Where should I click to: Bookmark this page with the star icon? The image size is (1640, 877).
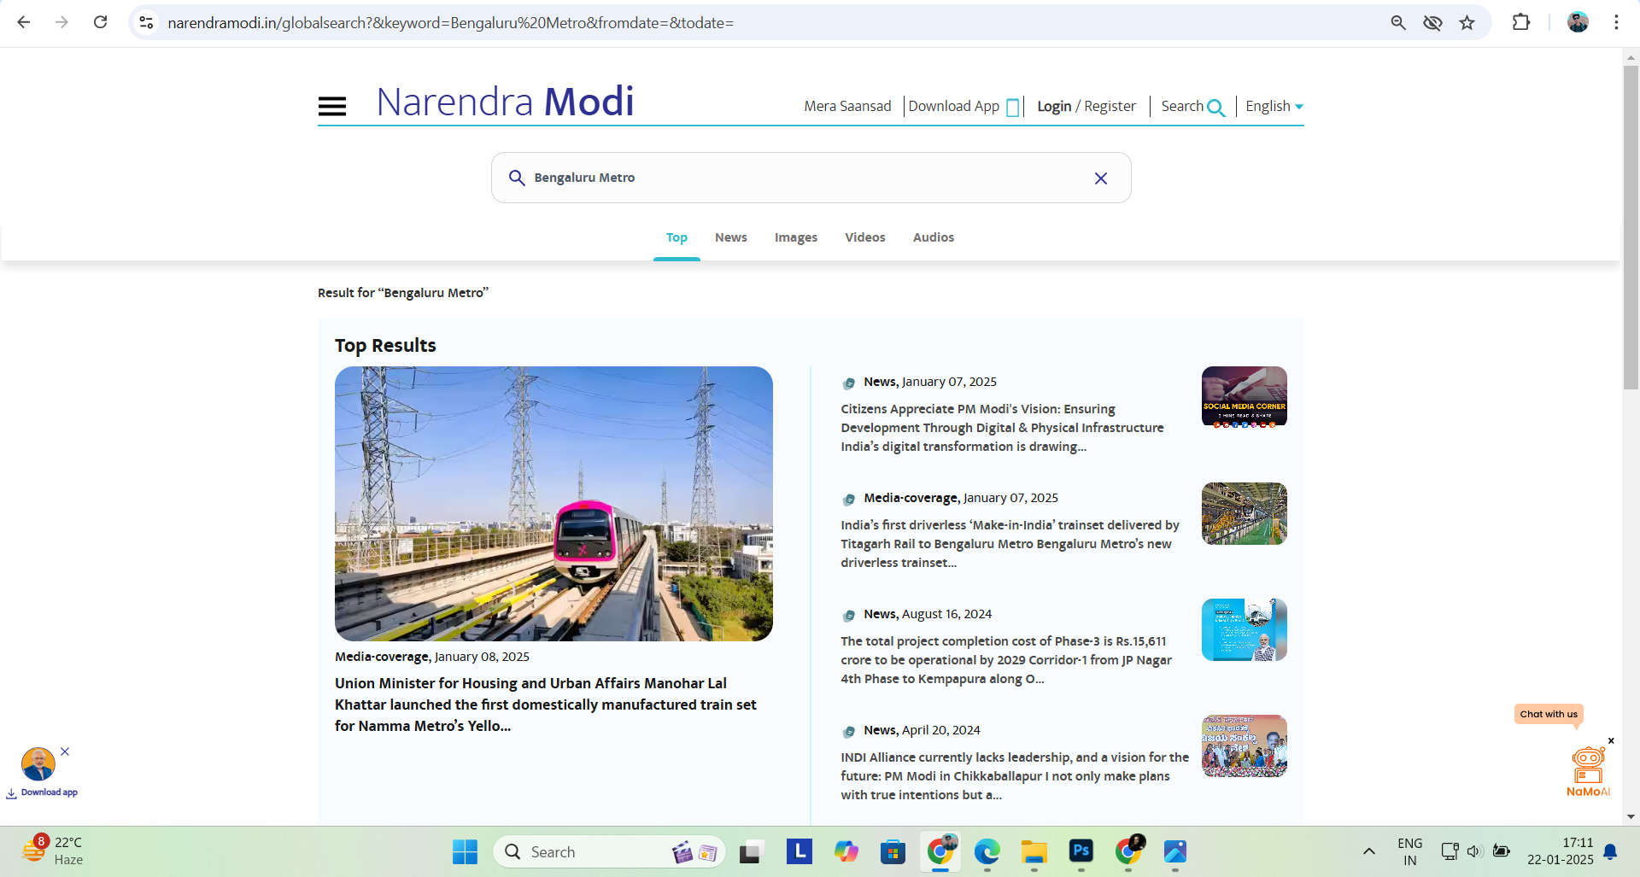click(1467, 23)
